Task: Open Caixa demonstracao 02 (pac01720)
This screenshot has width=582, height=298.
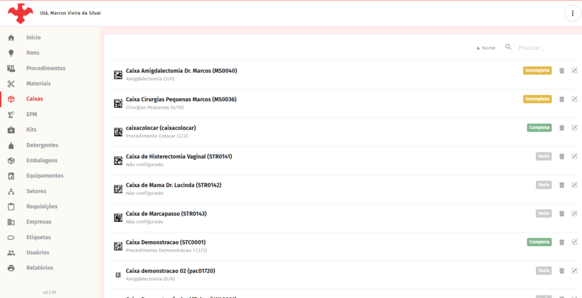Action: [x=170, y=271]
